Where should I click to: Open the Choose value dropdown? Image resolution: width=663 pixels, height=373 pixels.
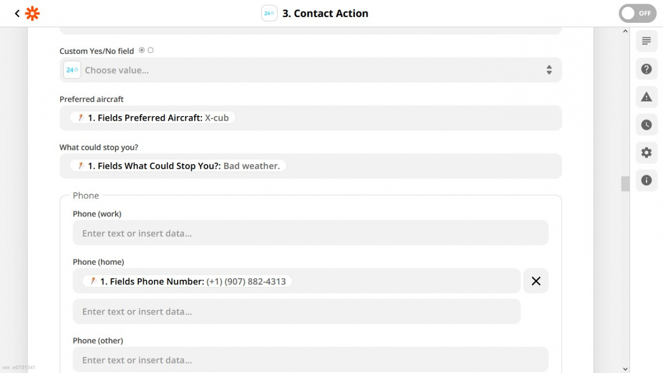click(311, 70)
